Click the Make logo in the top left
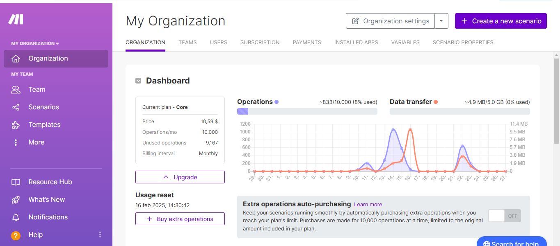The image size is (560, 246). click(x=16, y=19)
